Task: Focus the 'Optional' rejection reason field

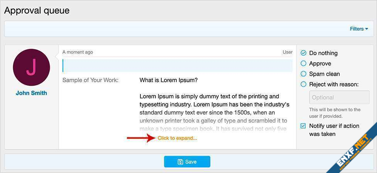Action: 339,97
